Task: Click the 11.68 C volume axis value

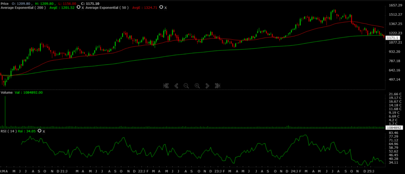Action: 395,109
